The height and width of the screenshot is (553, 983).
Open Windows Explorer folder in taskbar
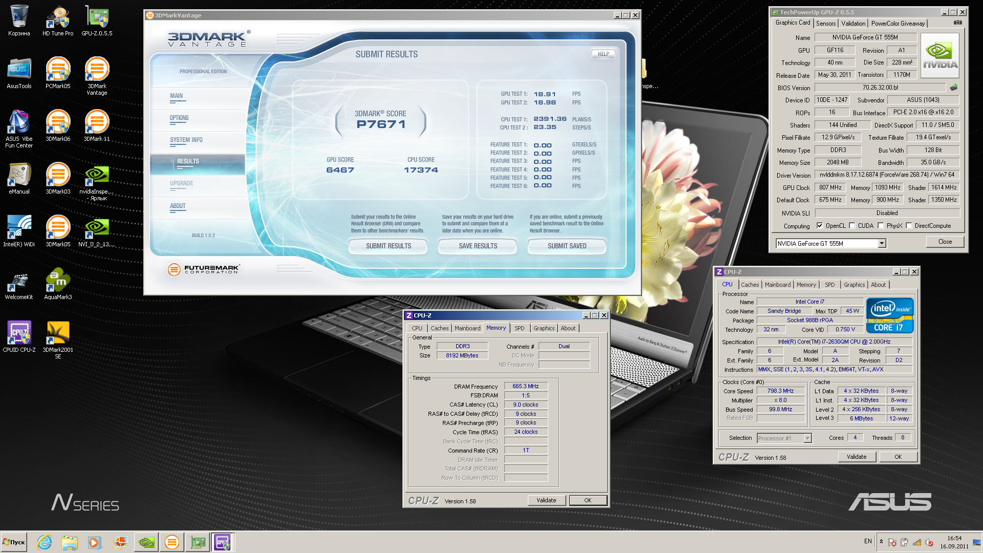click(70, 542)
